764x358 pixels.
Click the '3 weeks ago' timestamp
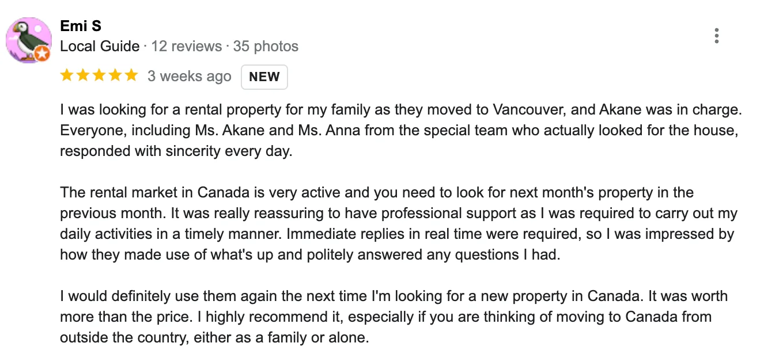point(189,76)
